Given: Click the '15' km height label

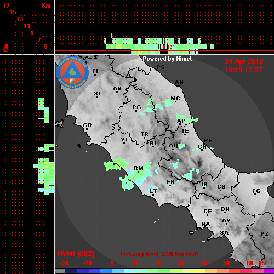Looking at the screenshot, I should pos(13,12).
